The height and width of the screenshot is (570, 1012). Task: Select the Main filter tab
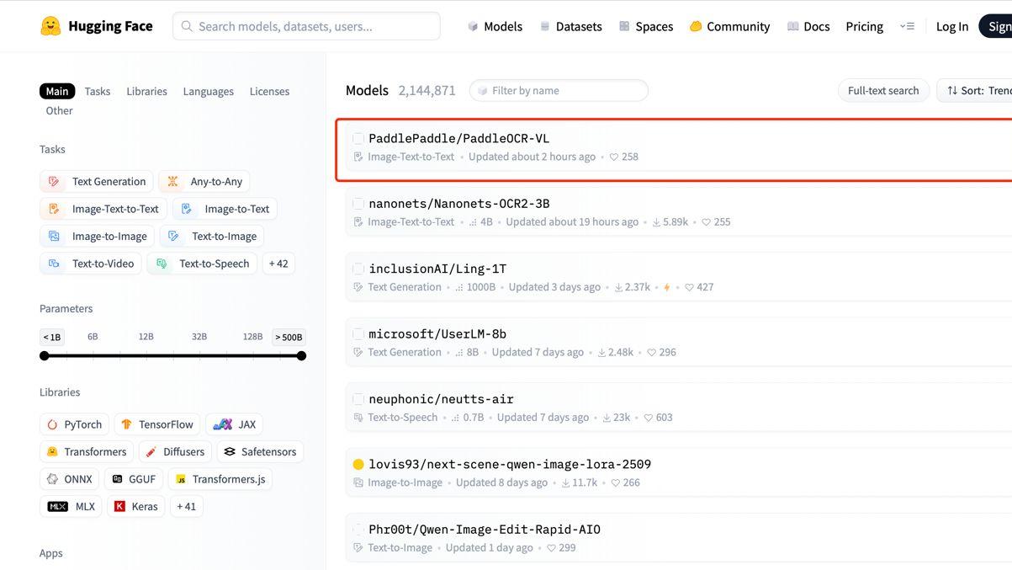pos(57,91)
